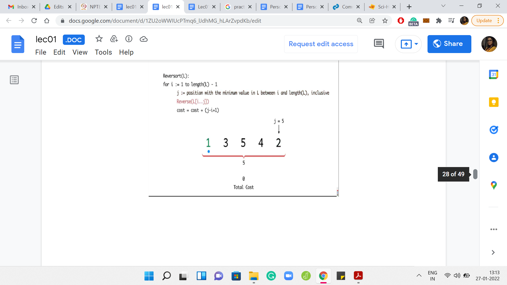Open Google Maps side panel

(x=494, y=185)
